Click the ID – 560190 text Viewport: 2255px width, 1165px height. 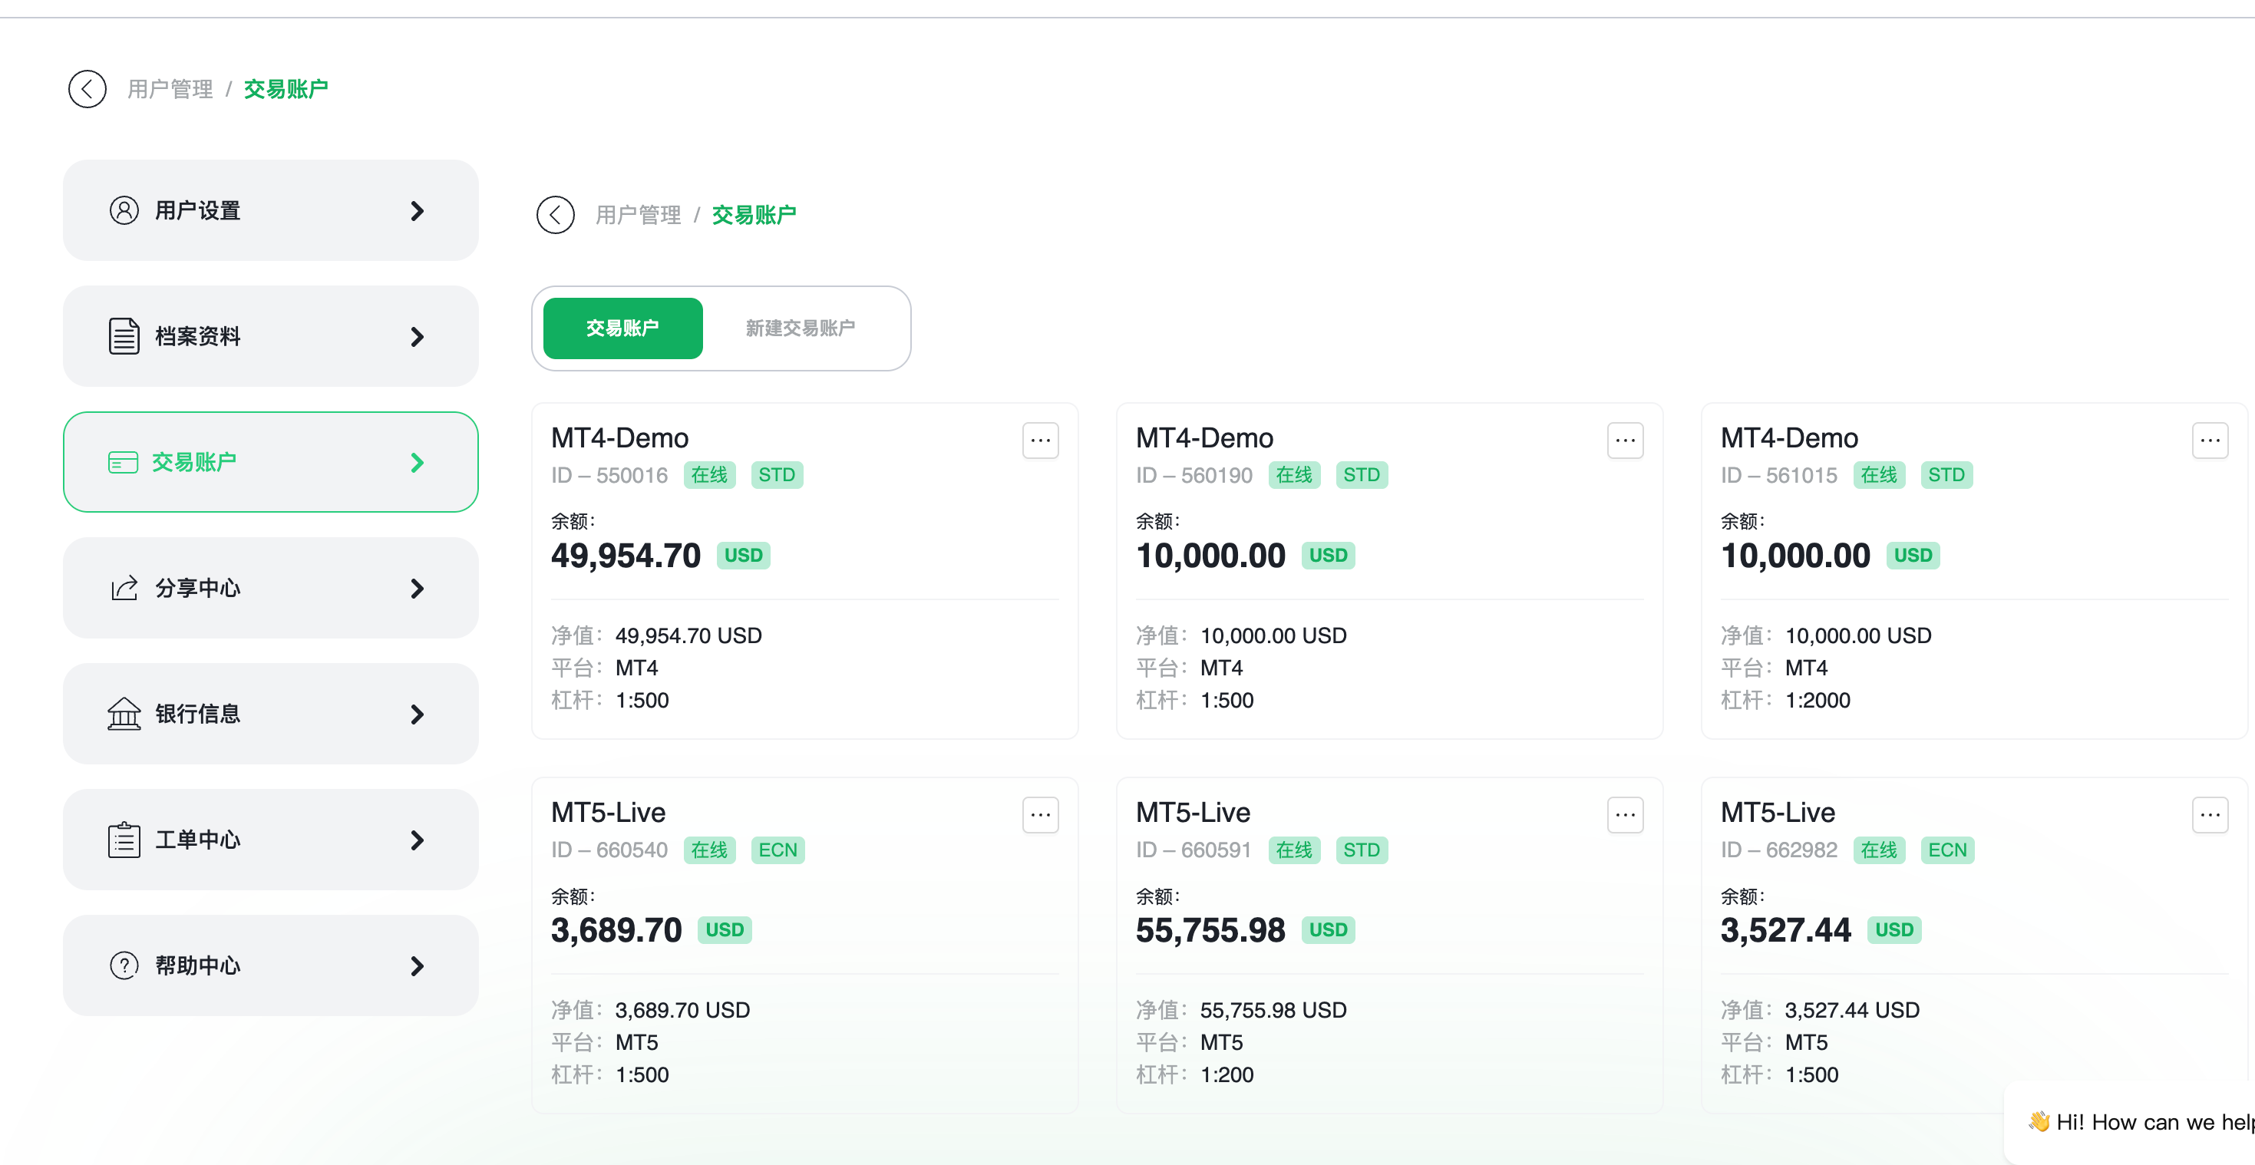(x=1194, y=475)
